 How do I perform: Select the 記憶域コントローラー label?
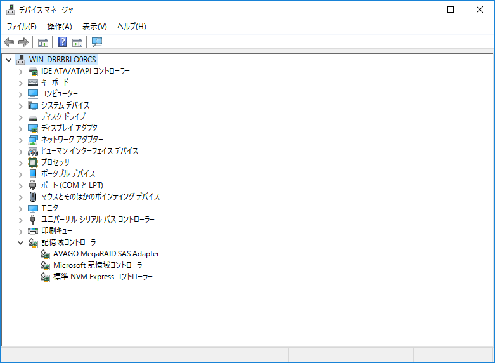point(71,242)
